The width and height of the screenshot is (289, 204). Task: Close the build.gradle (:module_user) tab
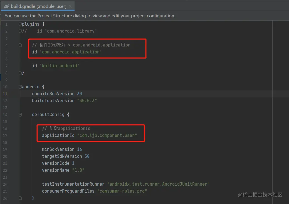click(x=70, y=6)
